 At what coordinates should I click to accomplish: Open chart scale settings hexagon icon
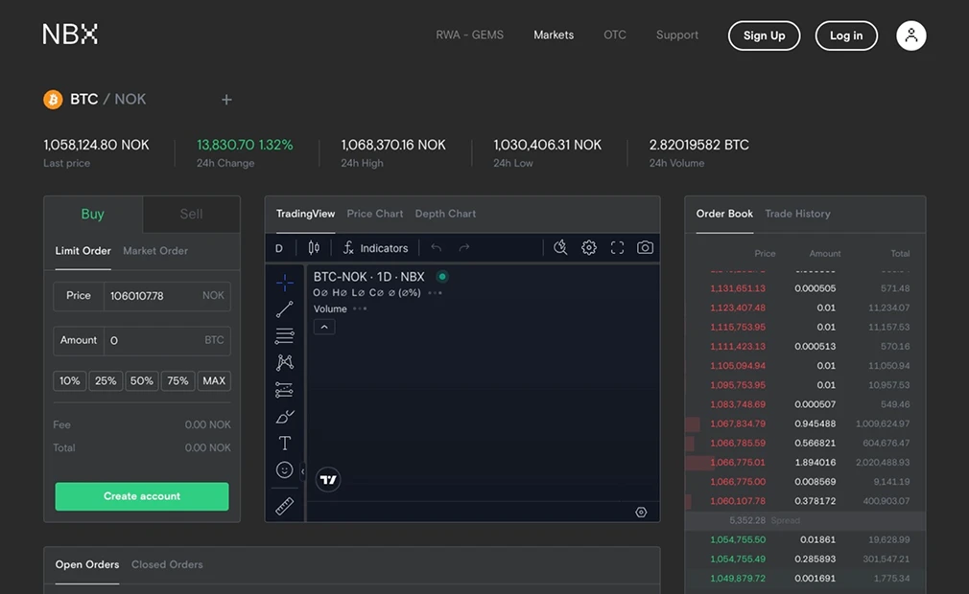pos(642,513)
